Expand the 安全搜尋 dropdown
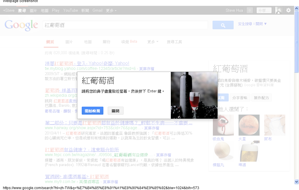Viewport: 299px width, 190px height. click(x=252, y=24)
